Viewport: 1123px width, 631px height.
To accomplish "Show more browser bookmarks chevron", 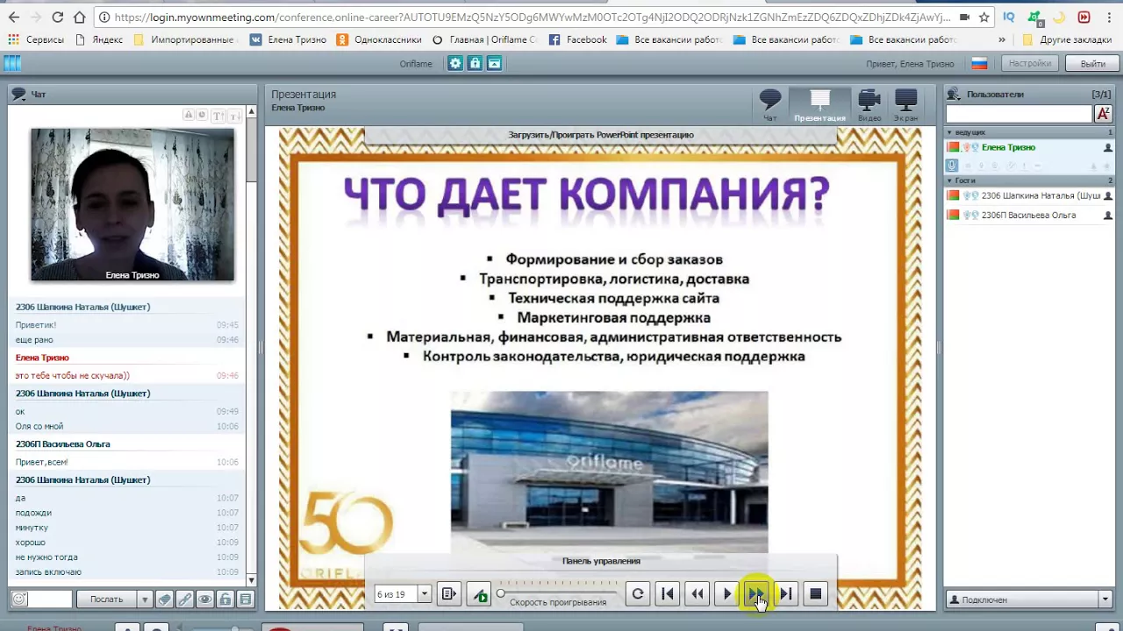I will (1002, 39).
